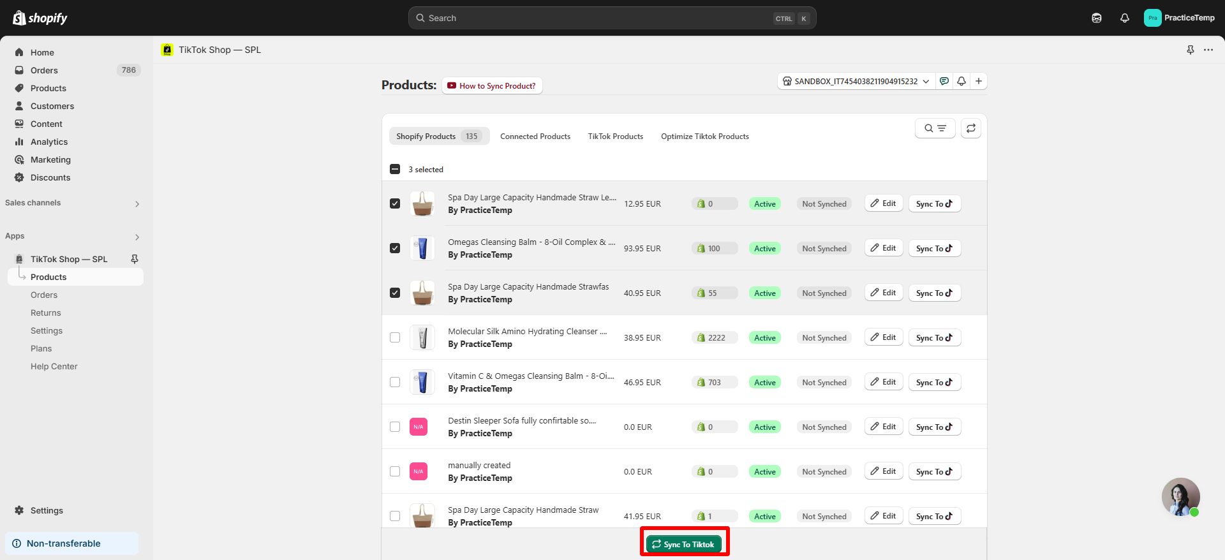Click the Non-transferable notice
Screen dimensions: 1225x560
coord(71,543)
